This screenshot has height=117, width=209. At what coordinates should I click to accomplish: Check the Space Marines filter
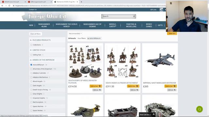pos(31,106)
